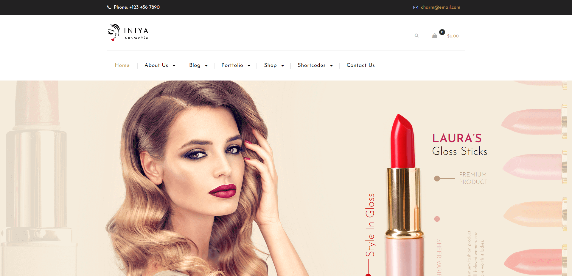Click the Style In Gloss vertical text
The height and width of the screenshot is (276, 572).
pos(370,225)
